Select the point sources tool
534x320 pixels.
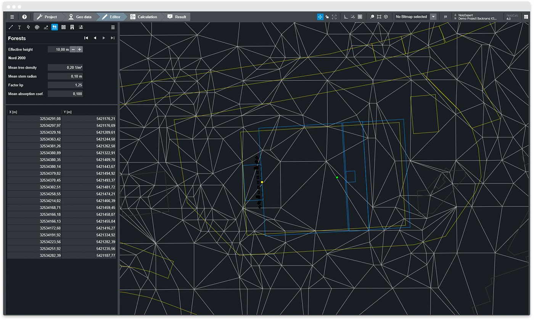(x=28, y=27)
